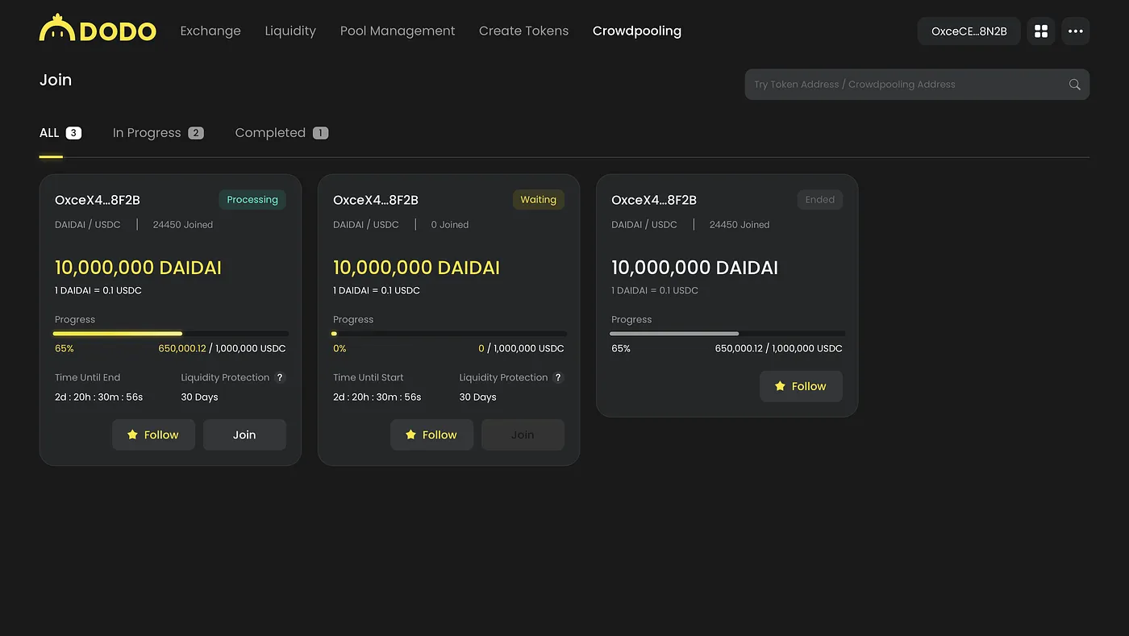Image resolution: width=1129 pixels, height=636 pixels.
Task: Follow the Ended crowdpool
Action: 801,386
